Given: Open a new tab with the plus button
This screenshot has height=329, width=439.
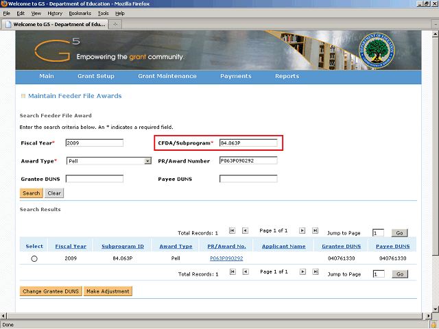Looking at the screenshot, I should click(x=115, y=25).
